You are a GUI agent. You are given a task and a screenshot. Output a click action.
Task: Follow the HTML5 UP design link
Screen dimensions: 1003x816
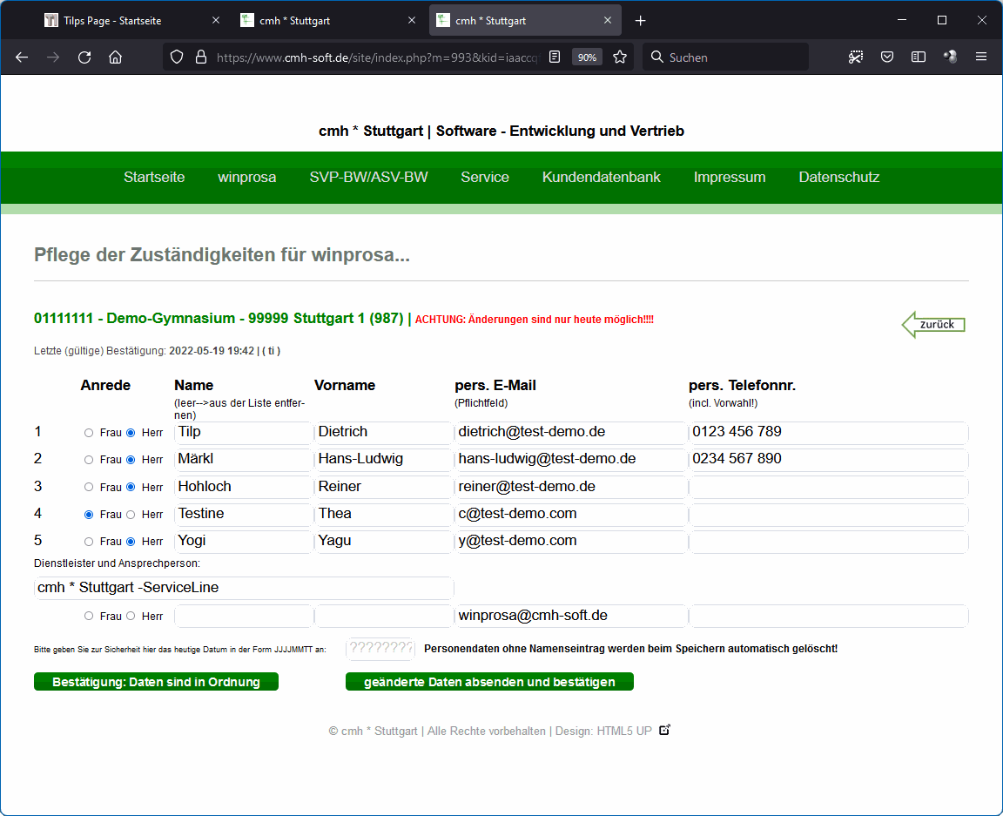point(624,732)
